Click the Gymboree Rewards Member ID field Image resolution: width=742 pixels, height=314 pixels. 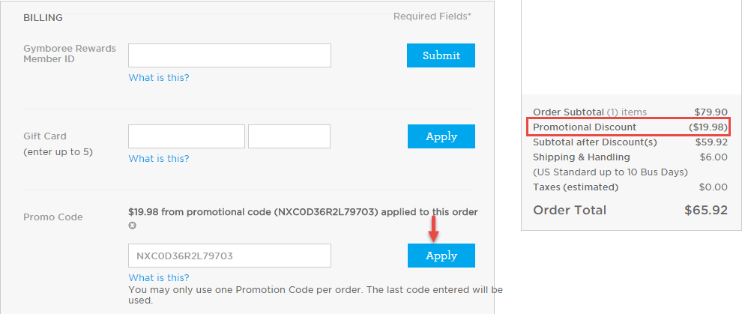pyautogui.click(x=229, y=55)
